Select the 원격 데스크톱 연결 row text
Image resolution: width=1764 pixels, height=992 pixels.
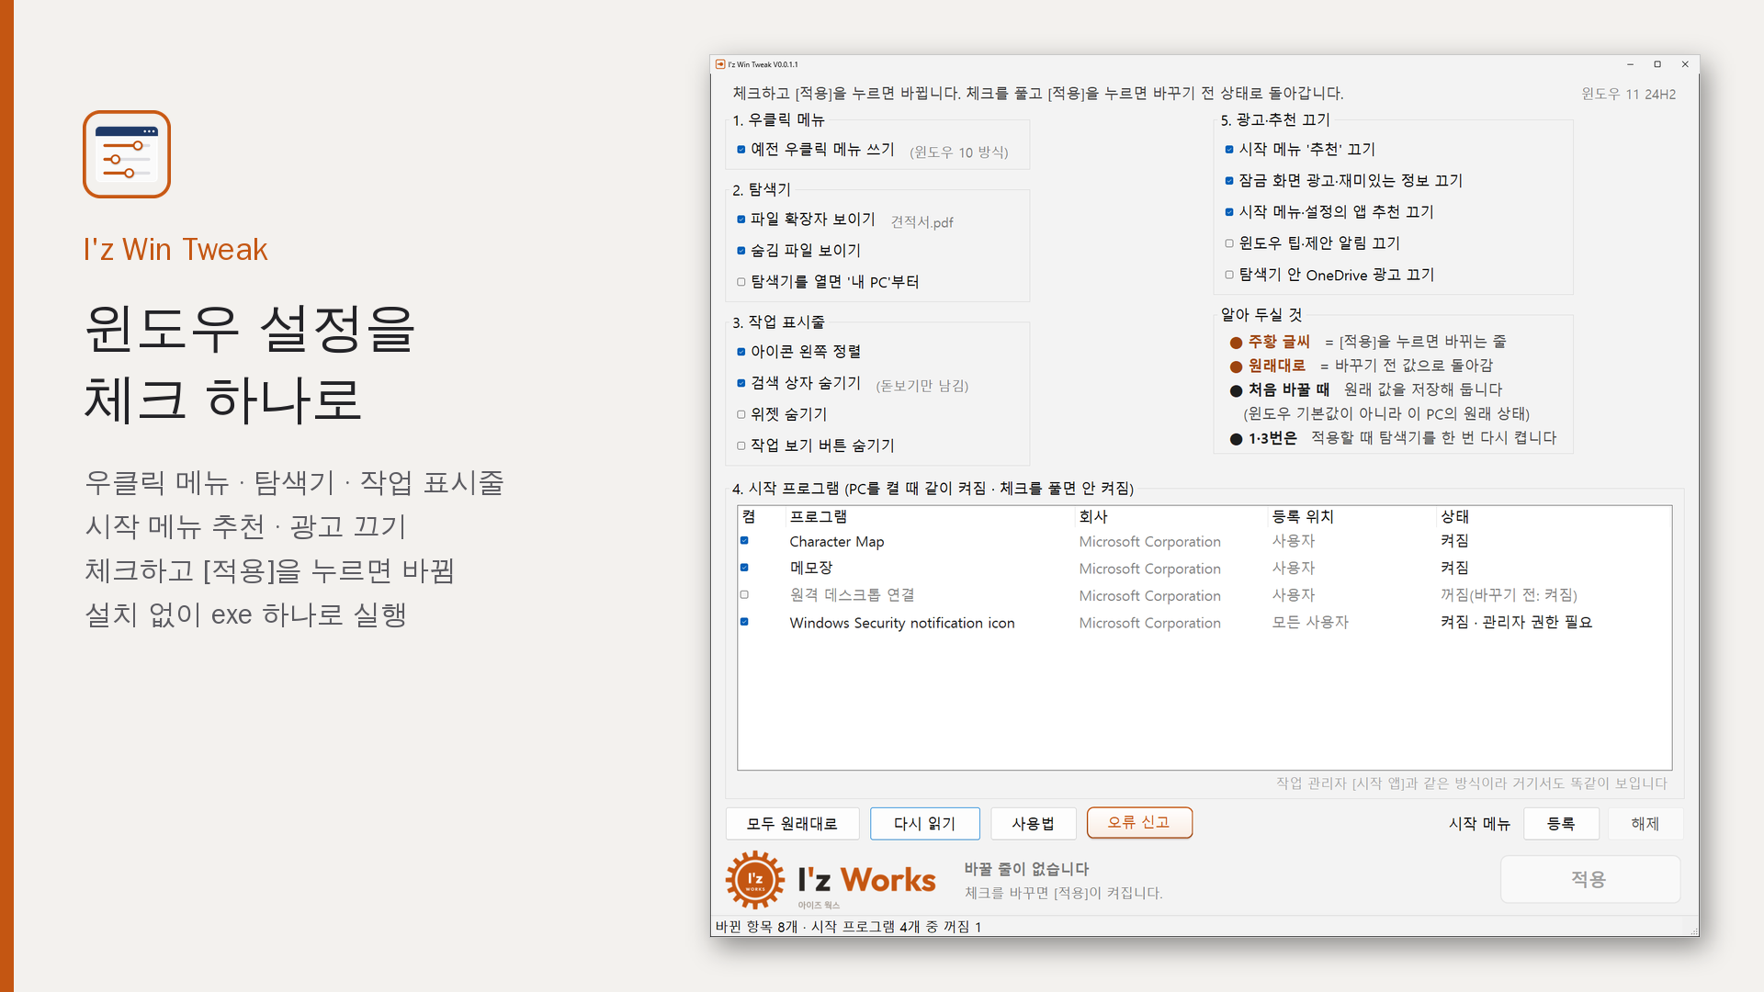coord(852,595)
